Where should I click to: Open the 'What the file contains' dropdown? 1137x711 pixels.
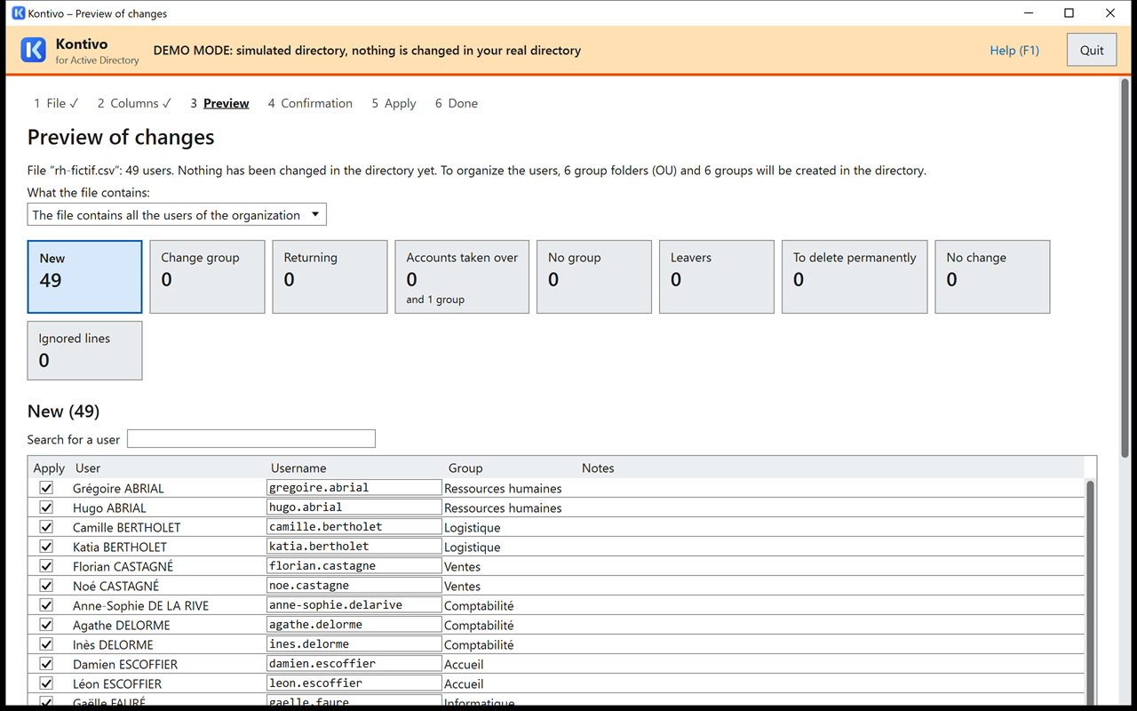177,215
